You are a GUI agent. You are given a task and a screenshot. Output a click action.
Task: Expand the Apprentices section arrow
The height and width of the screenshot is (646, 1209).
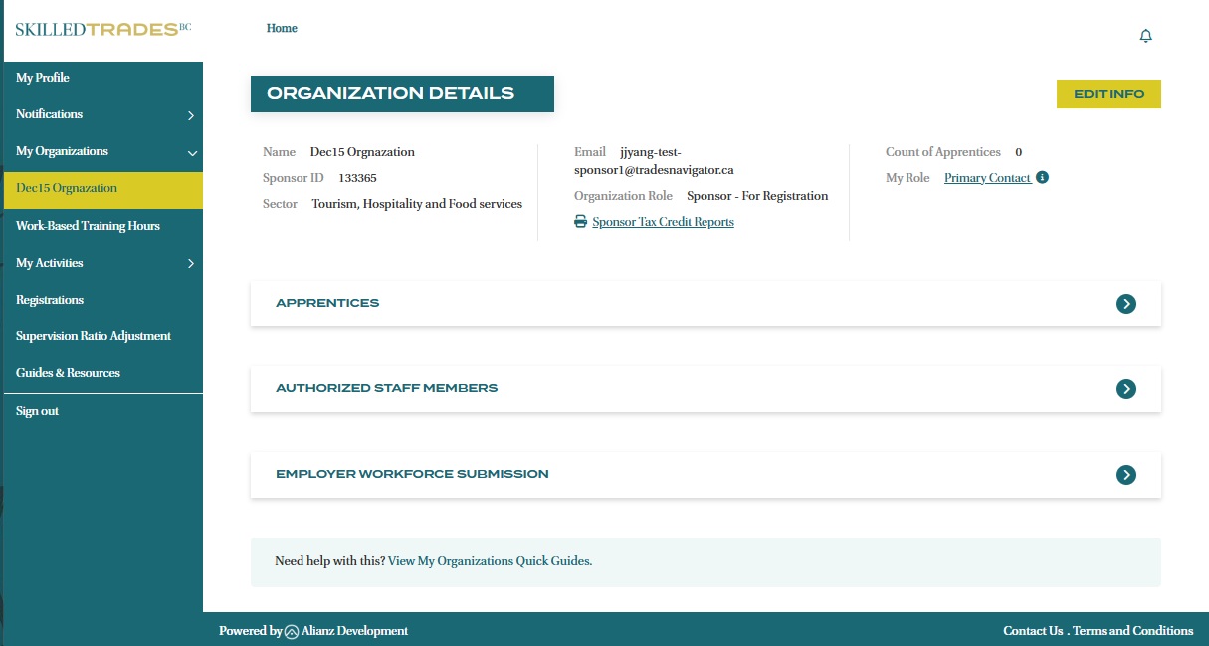[1125, 304]
